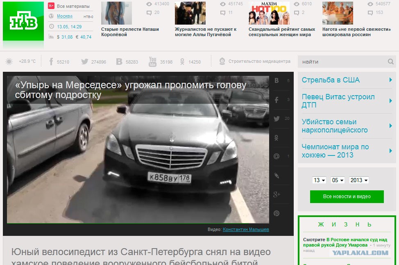Click the «Все новости и видео» button
Viewport: 399px width, 265px height.
[x=347, y=196]
